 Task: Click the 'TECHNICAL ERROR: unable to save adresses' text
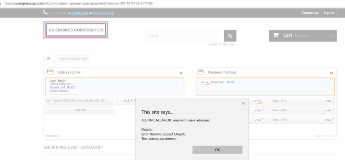click(x=175, y=120)
